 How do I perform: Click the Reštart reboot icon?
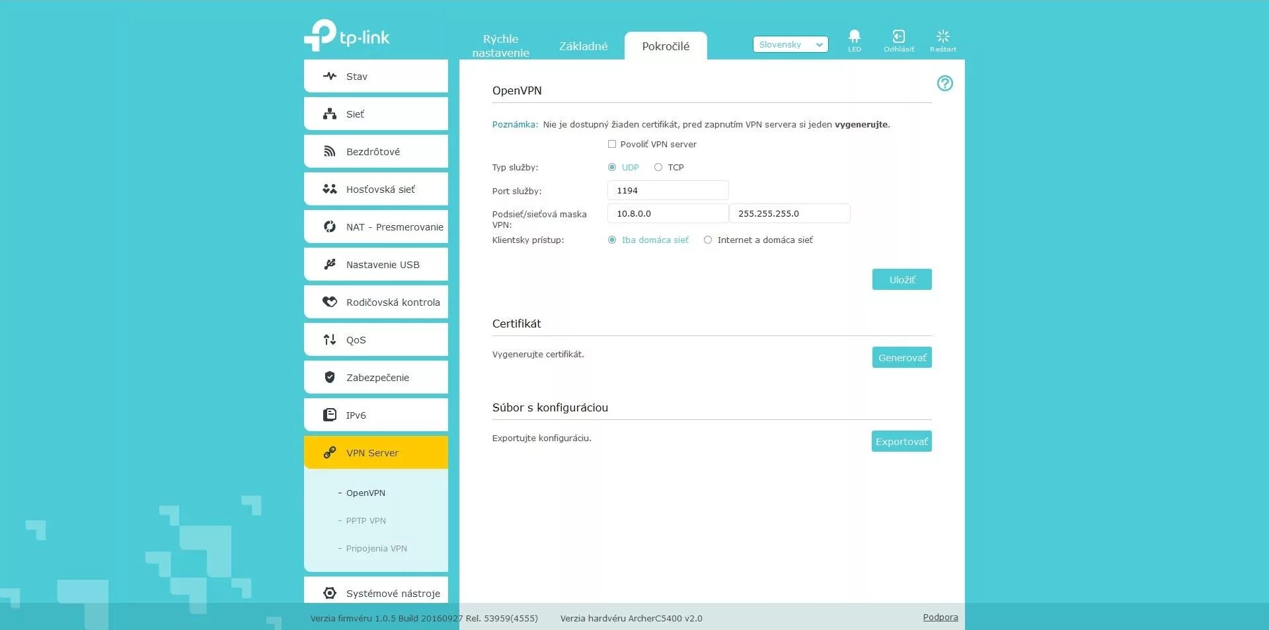coord(943,36)
